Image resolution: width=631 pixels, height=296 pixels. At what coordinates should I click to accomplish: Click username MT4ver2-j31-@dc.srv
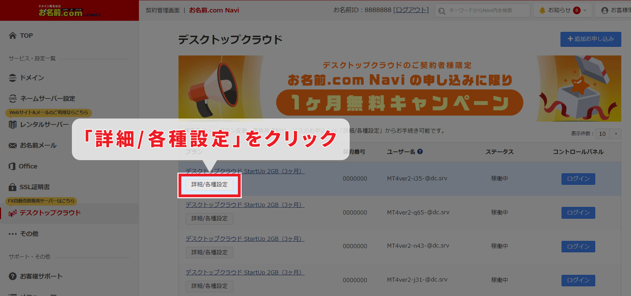[417, 280]
